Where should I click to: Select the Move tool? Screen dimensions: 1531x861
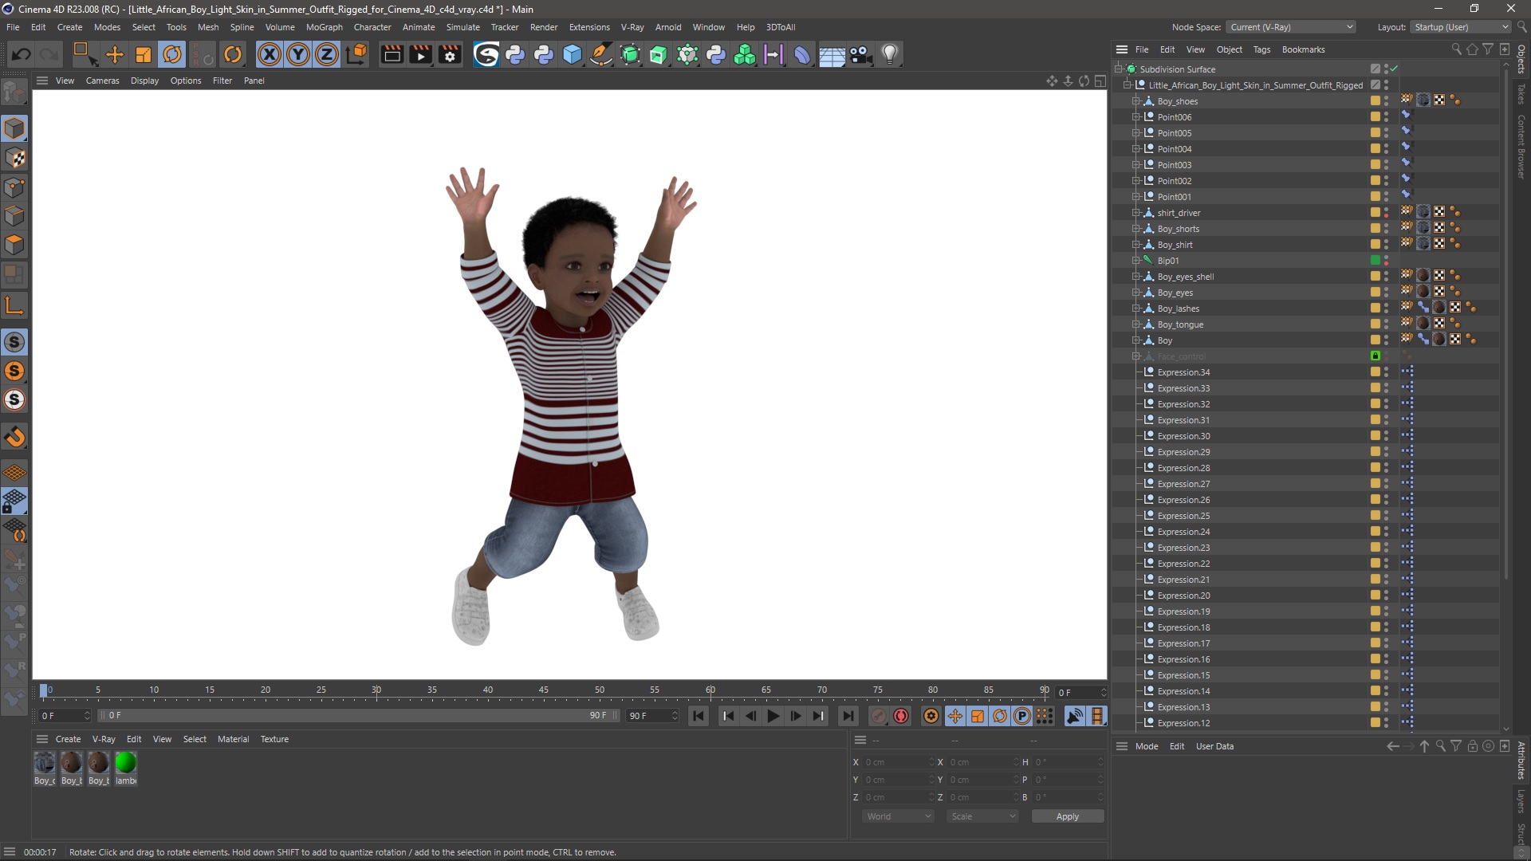115,54
